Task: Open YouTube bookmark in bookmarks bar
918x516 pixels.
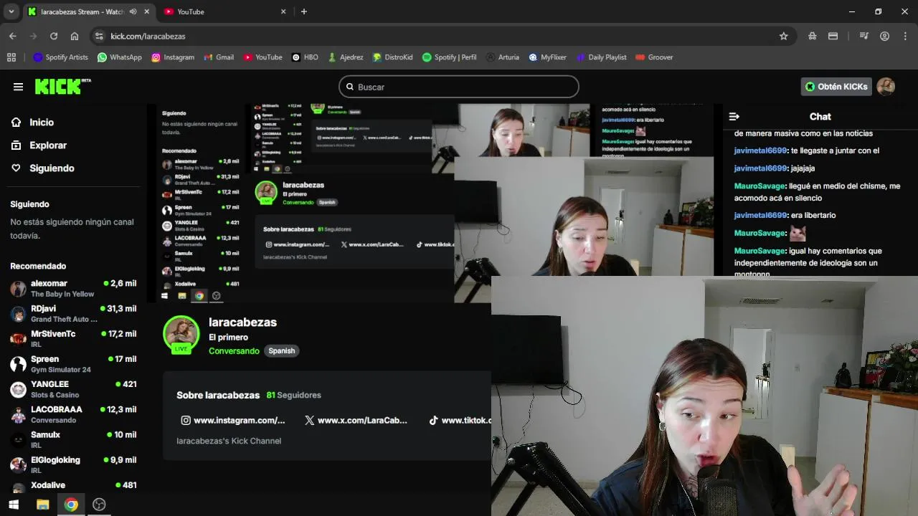Action: tap(262, 57)
